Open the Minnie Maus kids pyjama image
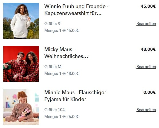Image resolution: width=159 pixels, height=128 pixels. click(21, 107)
